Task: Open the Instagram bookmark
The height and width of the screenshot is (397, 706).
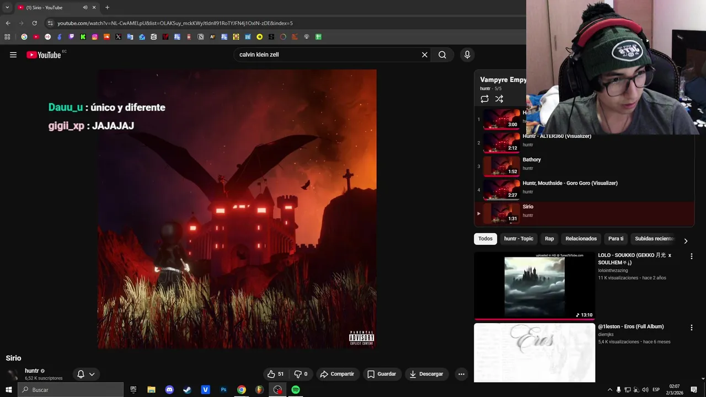Action: tap(95, 37)
